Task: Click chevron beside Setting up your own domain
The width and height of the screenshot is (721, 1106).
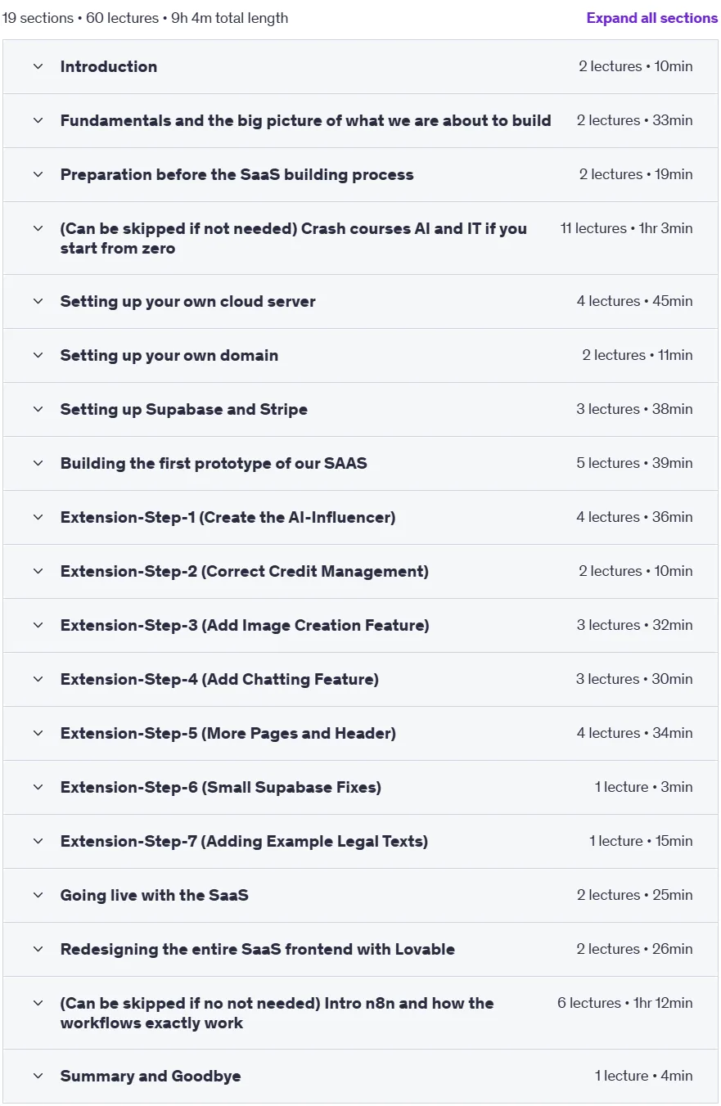Action: 38,355
